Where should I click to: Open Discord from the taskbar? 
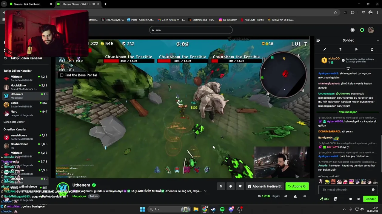click(231, 209)
